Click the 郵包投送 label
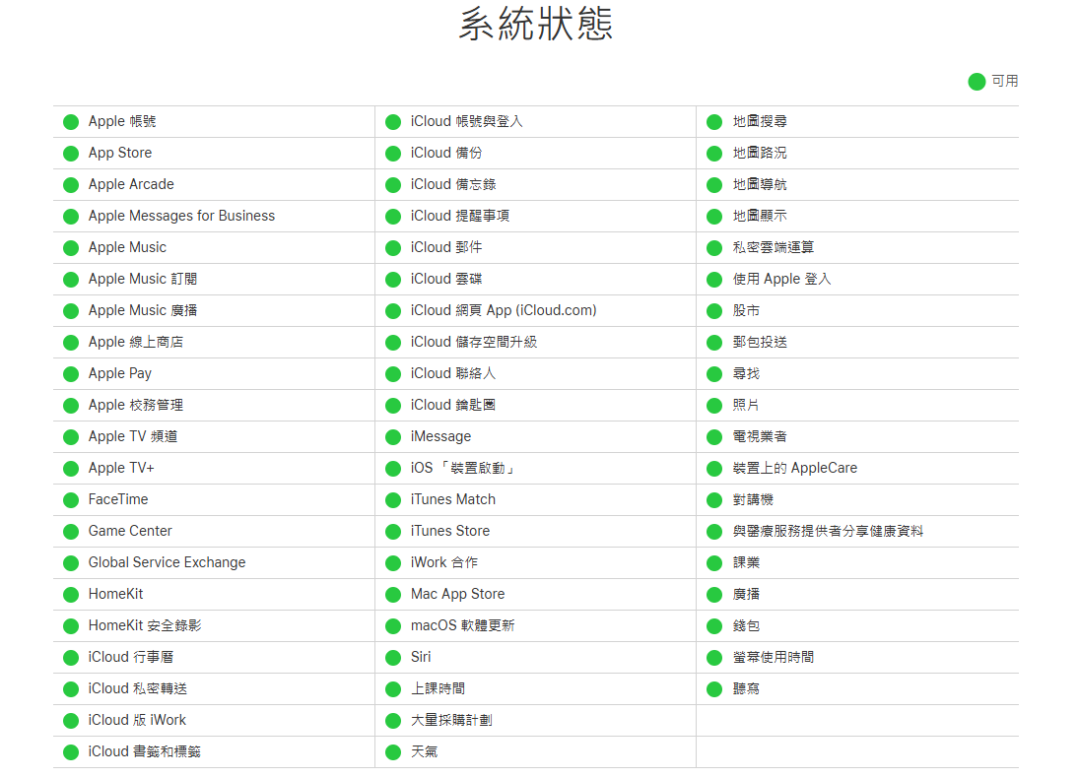This screenshot has width=1078, height=778. click(760, 343)
